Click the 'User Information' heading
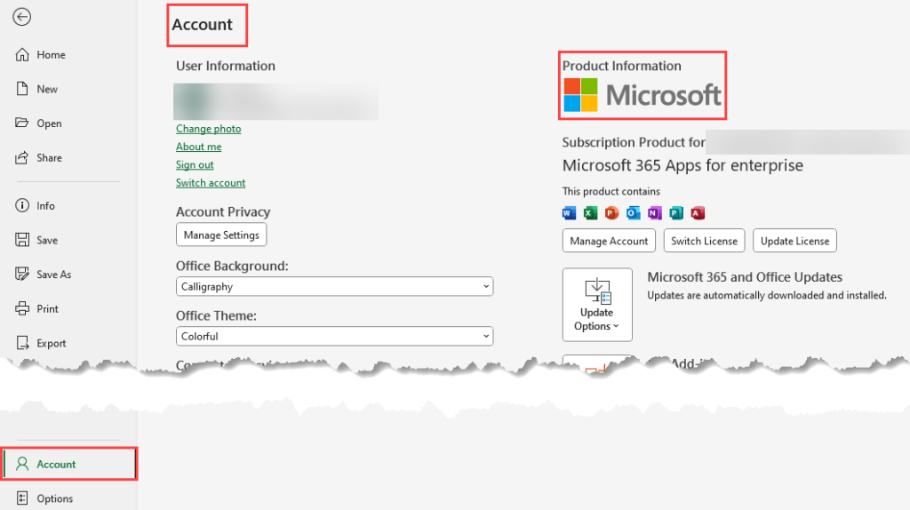 point(226,66)
